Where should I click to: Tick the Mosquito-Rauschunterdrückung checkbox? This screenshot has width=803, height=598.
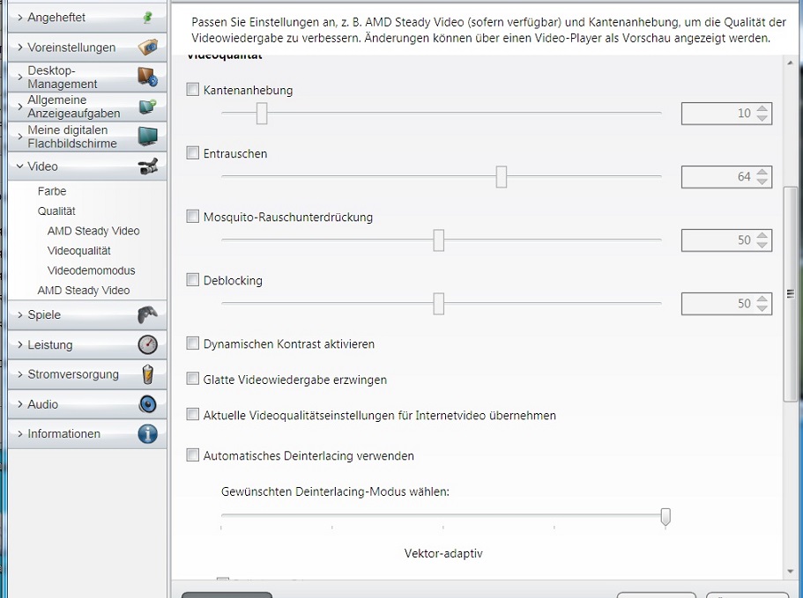point(192,217)
